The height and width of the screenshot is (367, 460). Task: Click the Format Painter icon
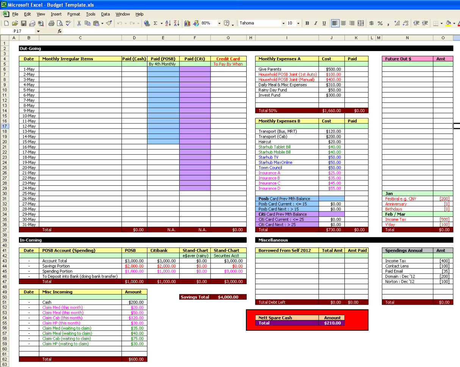tap(108, 23)
